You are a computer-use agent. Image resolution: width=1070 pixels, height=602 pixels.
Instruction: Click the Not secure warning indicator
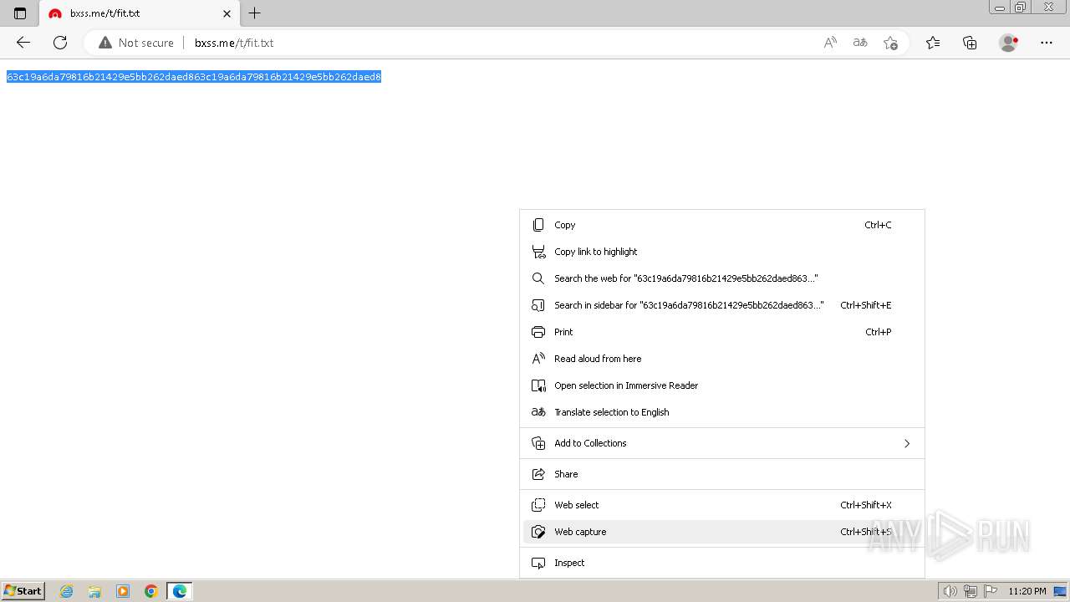(x=136, y=43)
